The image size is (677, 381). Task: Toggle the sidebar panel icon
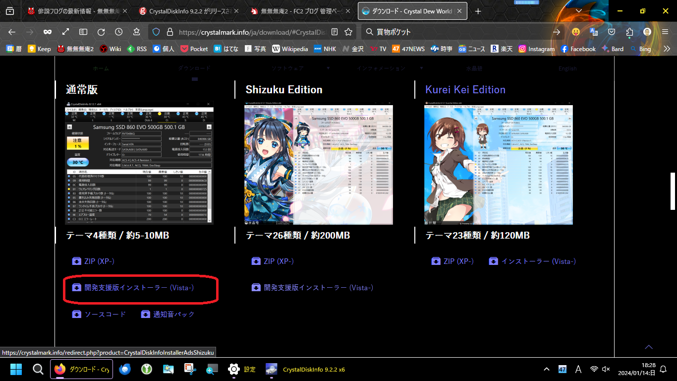pos(83,32)
